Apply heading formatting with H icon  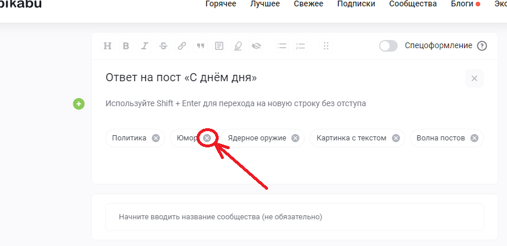107,46
